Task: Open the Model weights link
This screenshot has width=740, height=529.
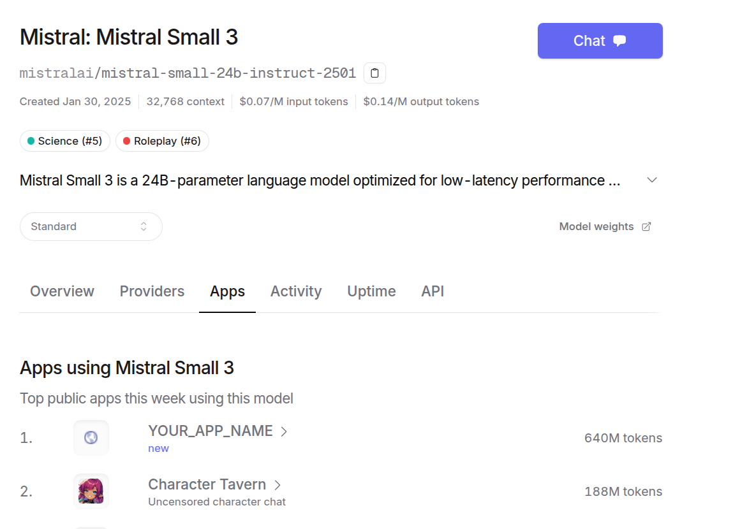Action: (x=605, y=226)
